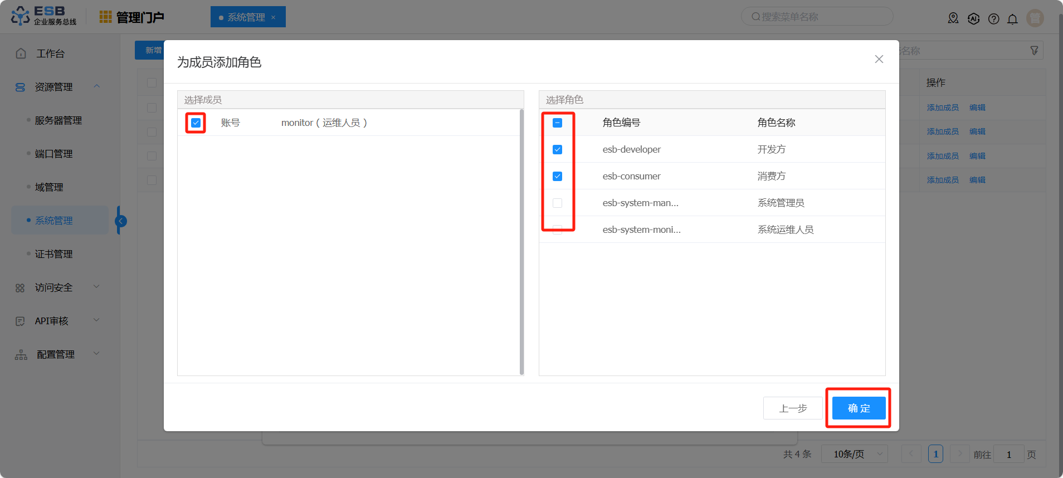Click the grid icon beside 管理门户
The image size is (1063, 478).
[x=105, y=17]
